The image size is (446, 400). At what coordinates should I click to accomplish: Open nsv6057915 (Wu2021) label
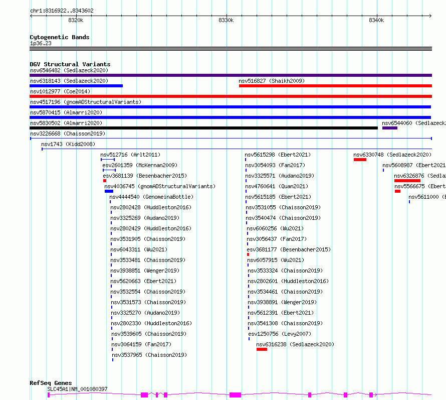click(276, 260)
